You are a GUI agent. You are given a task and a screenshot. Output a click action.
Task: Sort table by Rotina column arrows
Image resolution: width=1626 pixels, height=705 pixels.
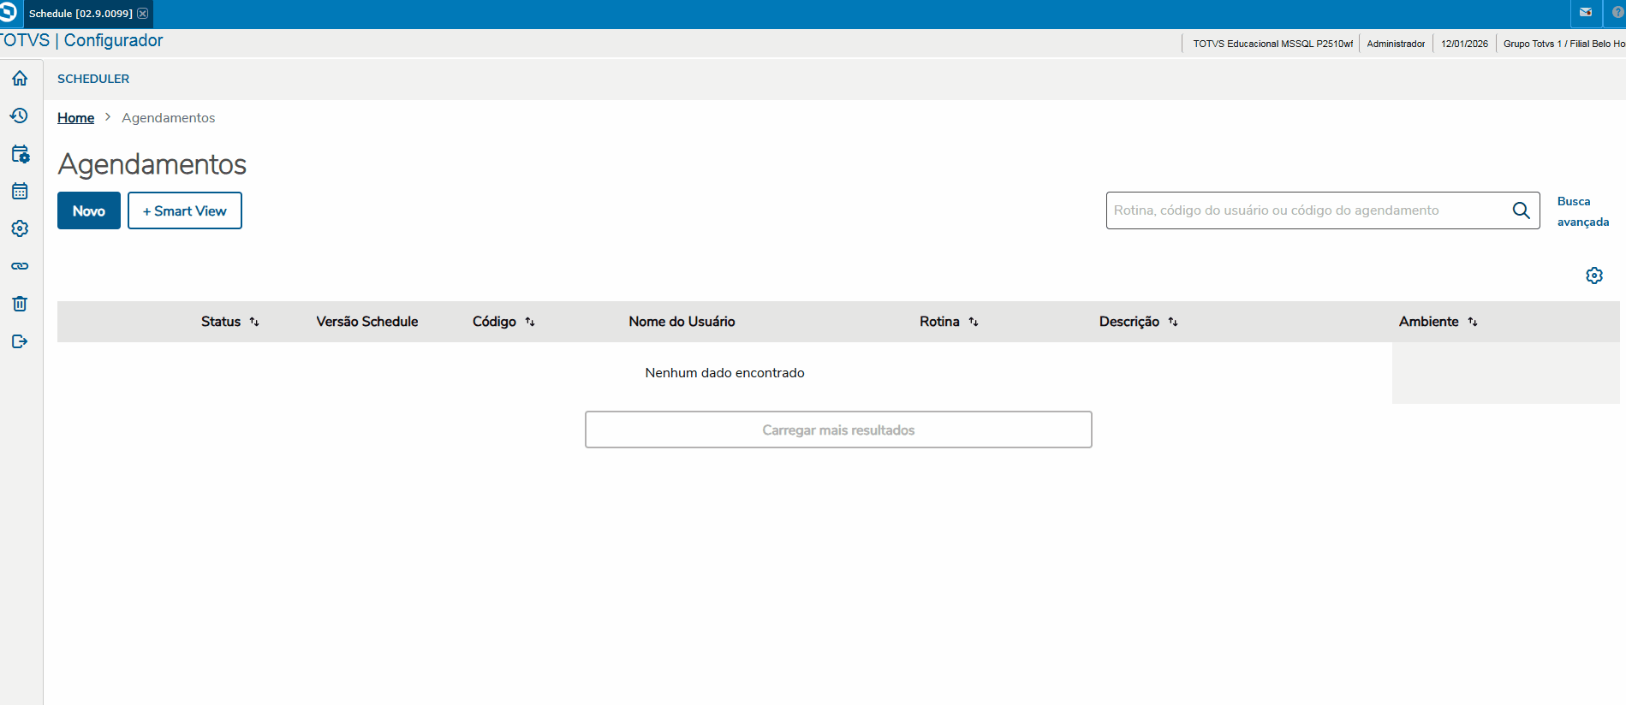tap(974, 322)
